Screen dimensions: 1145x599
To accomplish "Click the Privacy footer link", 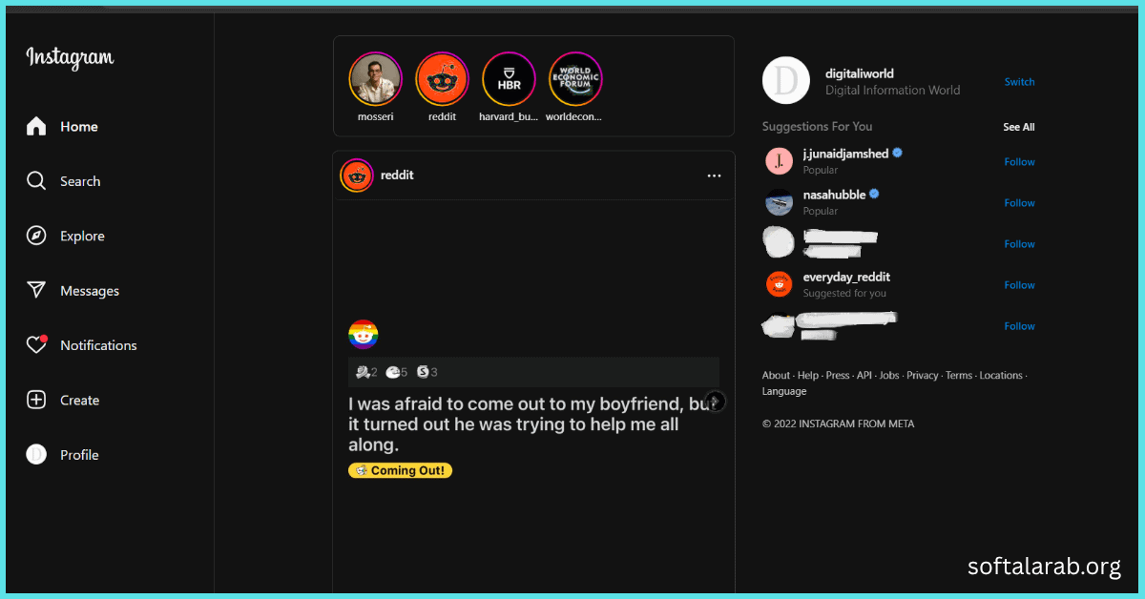I will (923, 376).
